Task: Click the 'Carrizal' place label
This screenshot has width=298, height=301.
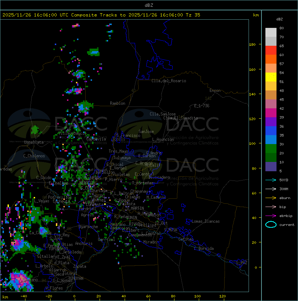Action: point(106,240)
